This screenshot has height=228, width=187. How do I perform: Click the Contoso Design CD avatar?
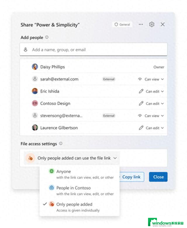click(x=35, y=103)
